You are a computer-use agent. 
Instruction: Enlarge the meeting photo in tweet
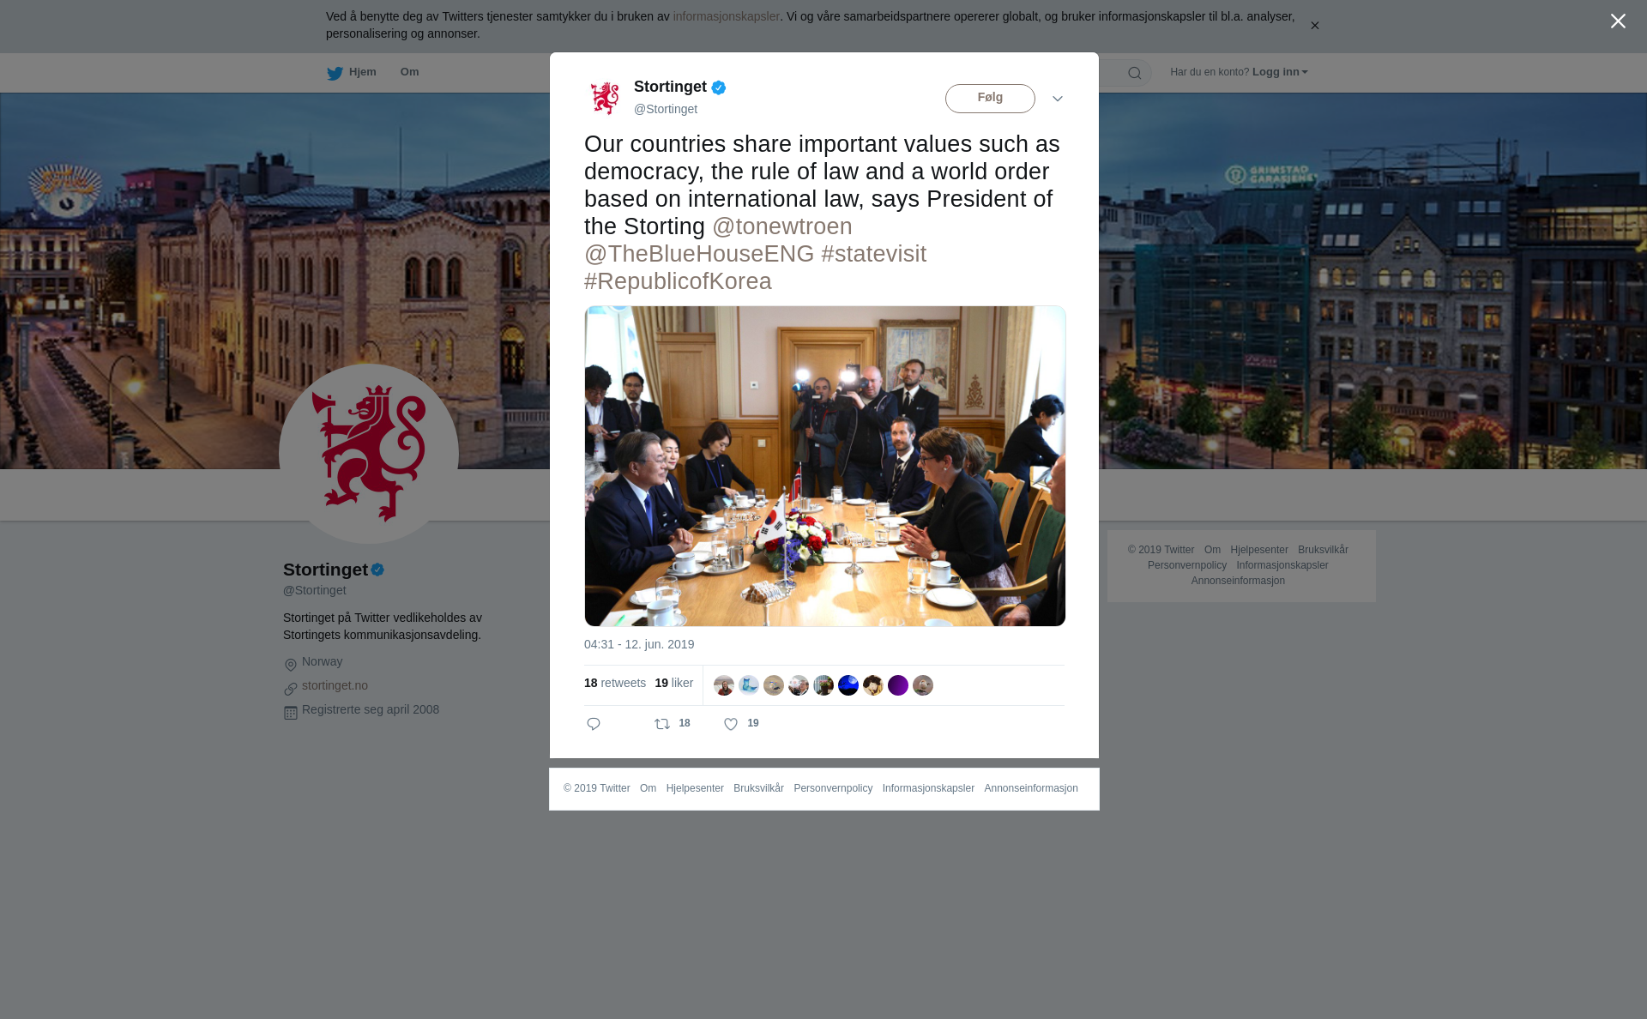click(x=825, y=466)
